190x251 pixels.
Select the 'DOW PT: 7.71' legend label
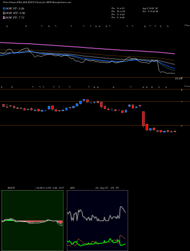(x=15, y=18)
